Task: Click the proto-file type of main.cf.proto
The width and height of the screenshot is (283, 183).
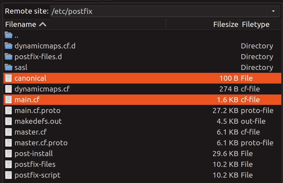Action: 257,111
